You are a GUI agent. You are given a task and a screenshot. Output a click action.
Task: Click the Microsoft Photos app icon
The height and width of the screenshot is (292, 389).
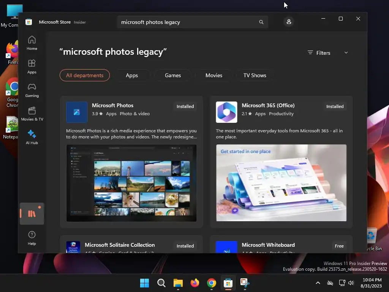click(77, 112)
